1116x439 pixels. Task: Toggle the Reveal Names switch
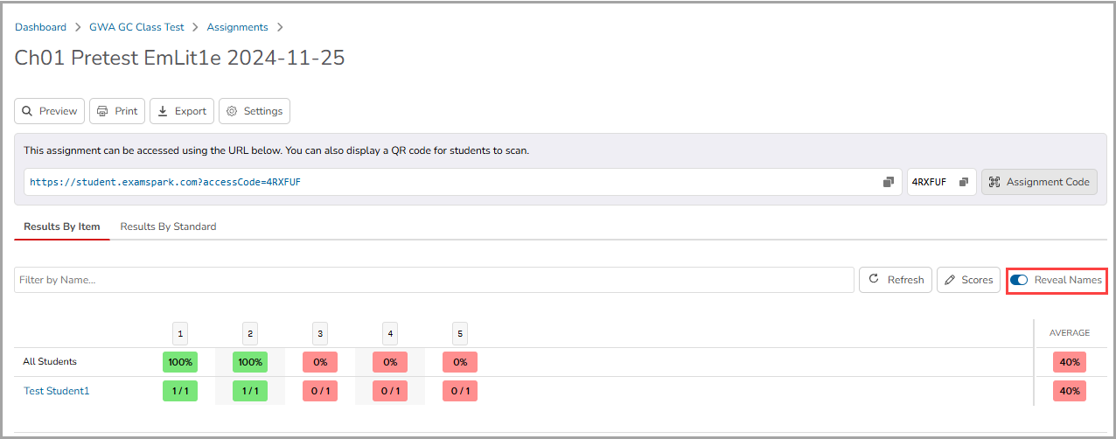(x=1019, y=280)
